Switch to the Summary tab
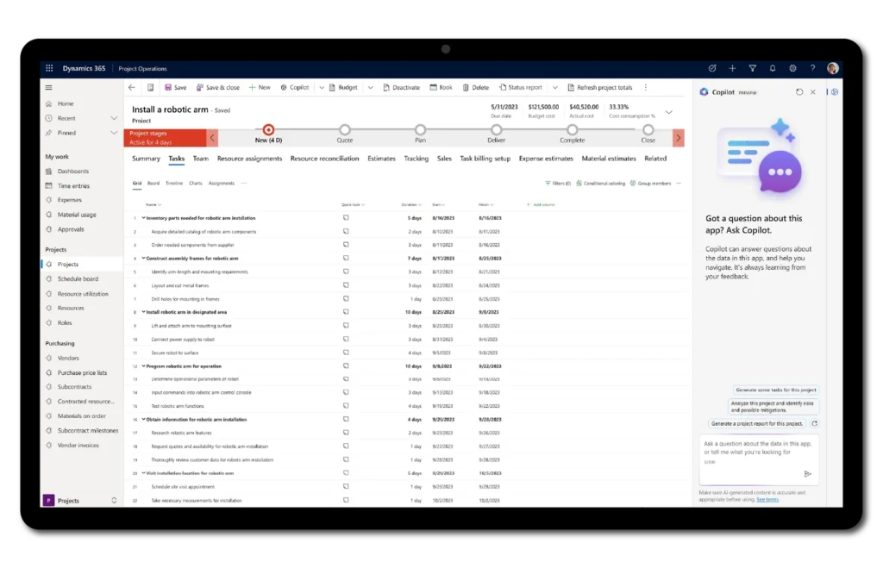Screen dimensions: 883x568 click(x=146, y=159)
